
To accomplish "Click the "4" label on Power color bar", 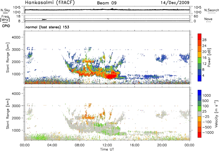I will (x=203, y=76).
